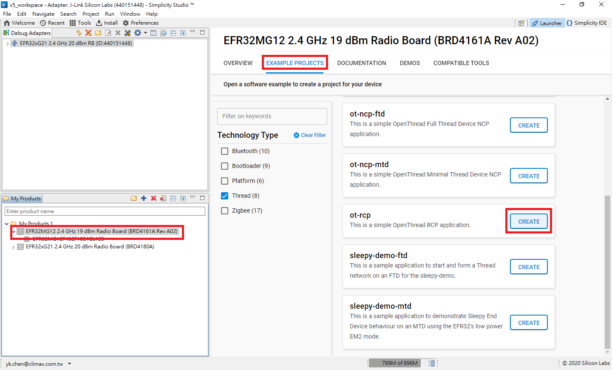Click CREATE for the ot-rcp example

[528, 221]
